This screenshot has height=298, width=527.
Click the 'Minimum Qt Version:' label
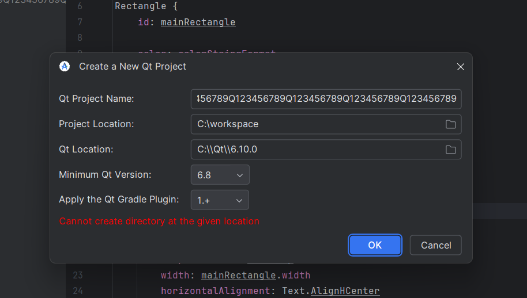pyautogui.click(x=105, y=175)
